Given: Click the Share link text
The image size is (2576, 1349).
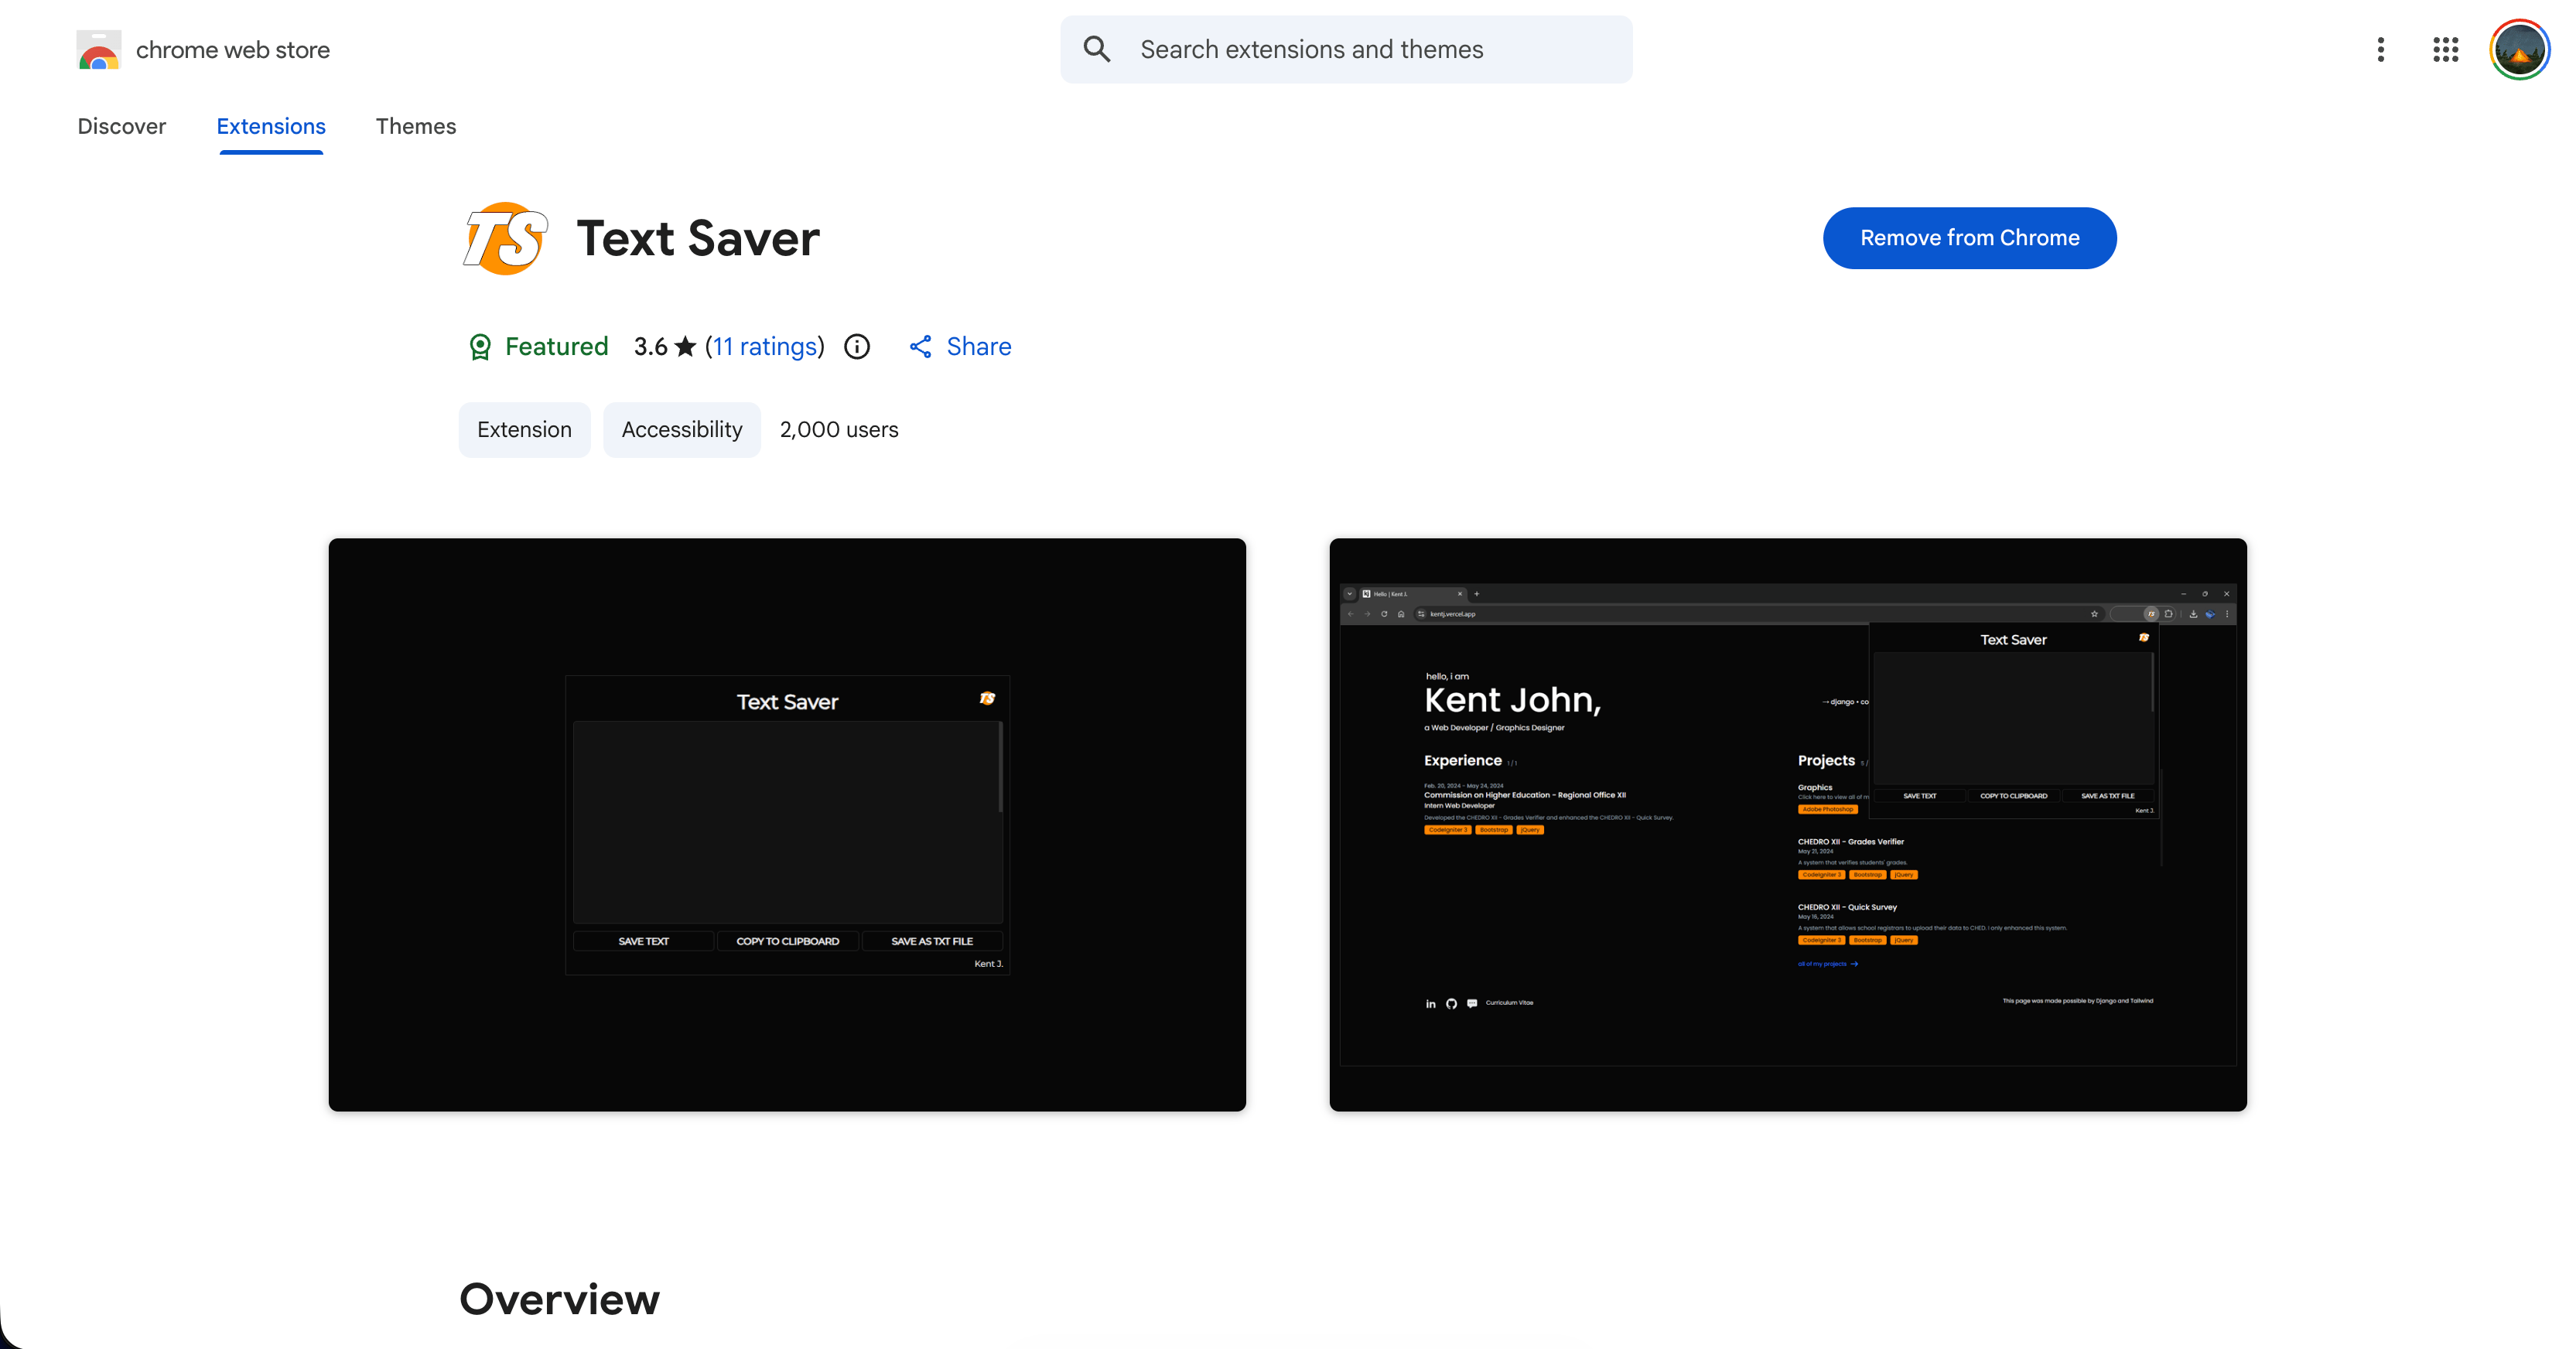Looking at the screenshot, I should tap(979, 346).
